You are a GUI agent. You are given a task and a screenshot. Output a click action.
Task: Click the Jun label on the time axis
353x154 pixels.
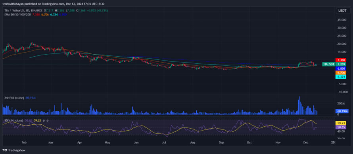[x=136, y=143]
